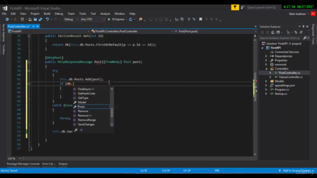Image resolution: width=317 pixels, height=178 pixels.
Task: Collapse the try block outline at line 39
Action: point(29,71)
